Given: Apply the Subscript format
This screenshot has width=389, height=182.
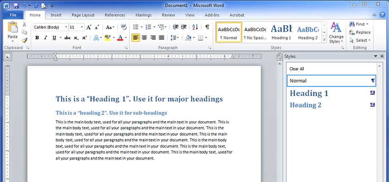Looking at the screenshot, I should tap(76, 37).
